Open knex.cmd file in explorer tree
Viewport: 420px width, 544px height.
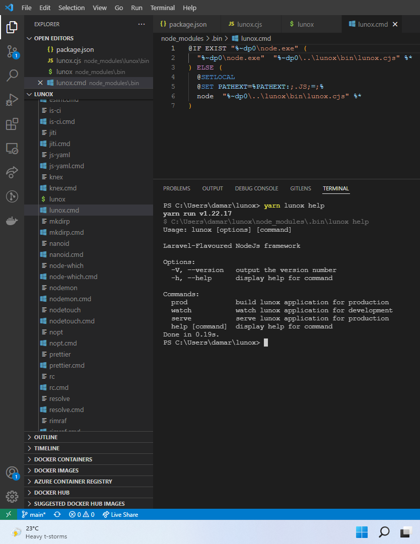pos(89,188)
